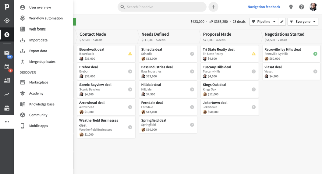Open the help question mark icon
The height and width of the screenshot is (174, 322).
point(302,7)
